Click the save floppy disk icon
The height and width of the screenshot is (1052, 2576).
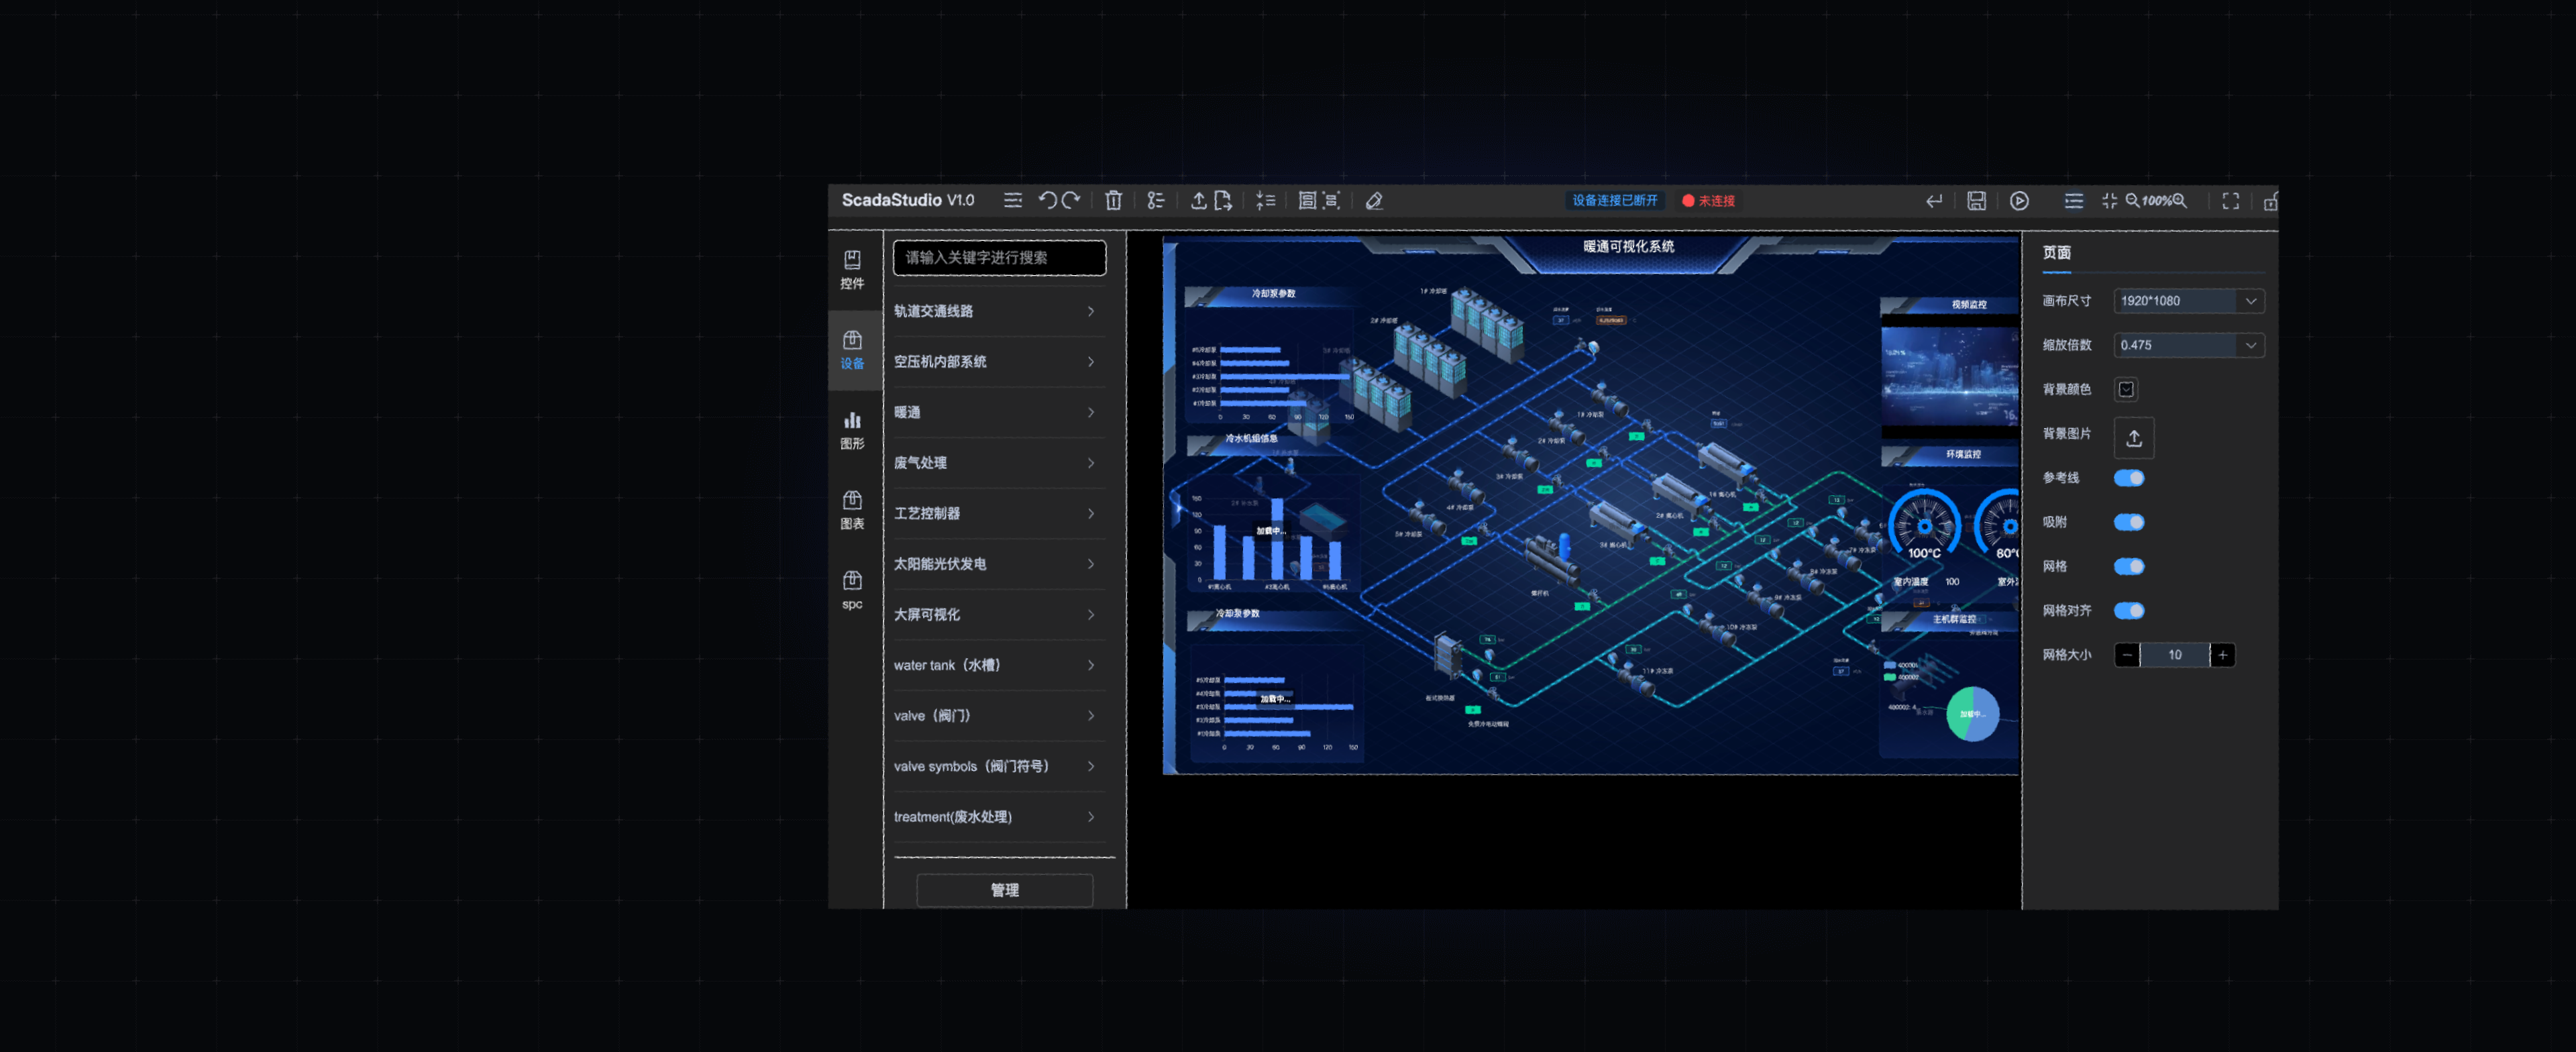point(1976,200)
